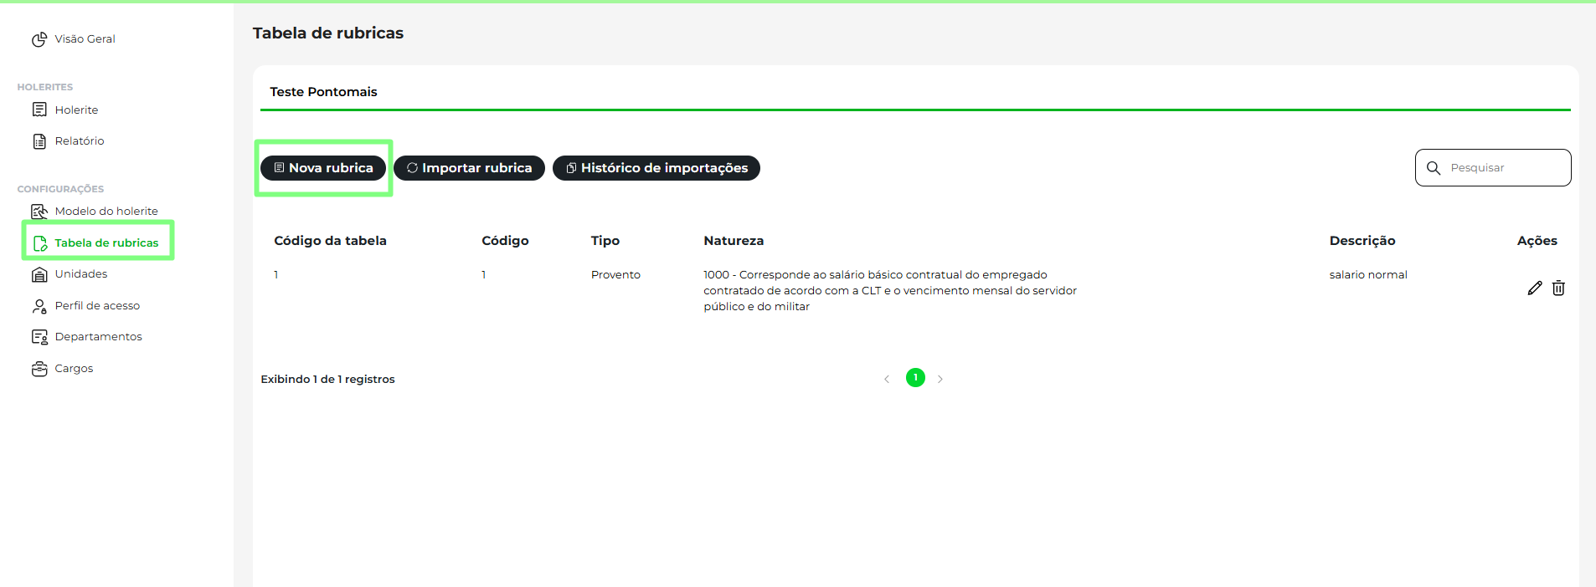Click the Relatório file icon

[39, 141]
